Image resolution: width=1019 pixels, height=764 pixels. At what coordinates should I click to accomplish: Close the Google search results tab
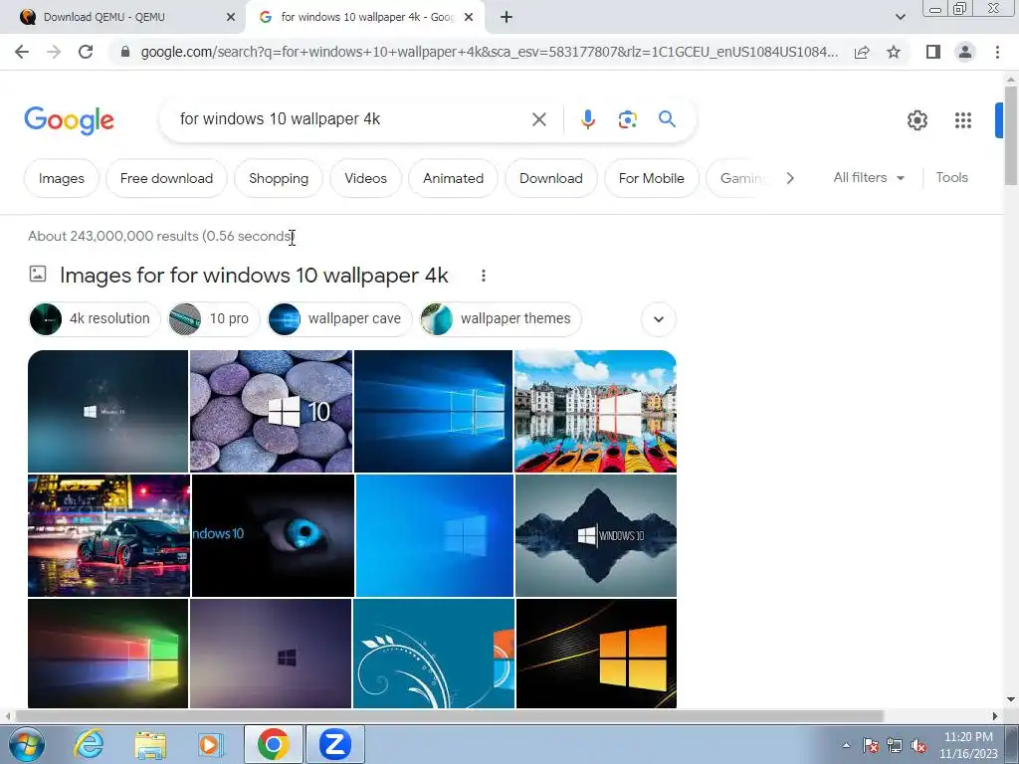click(468, 18)
